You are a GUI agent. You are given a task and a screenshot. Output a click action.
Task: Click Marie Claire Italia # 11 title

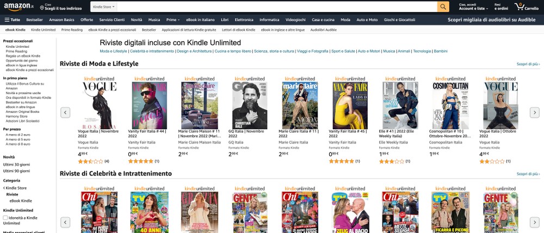299,134
